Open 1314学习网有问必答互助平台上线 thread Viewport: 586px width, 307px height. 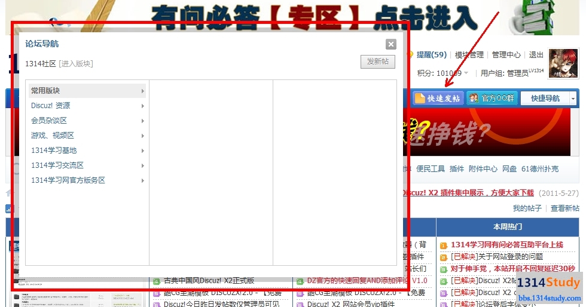coord(507,245)
